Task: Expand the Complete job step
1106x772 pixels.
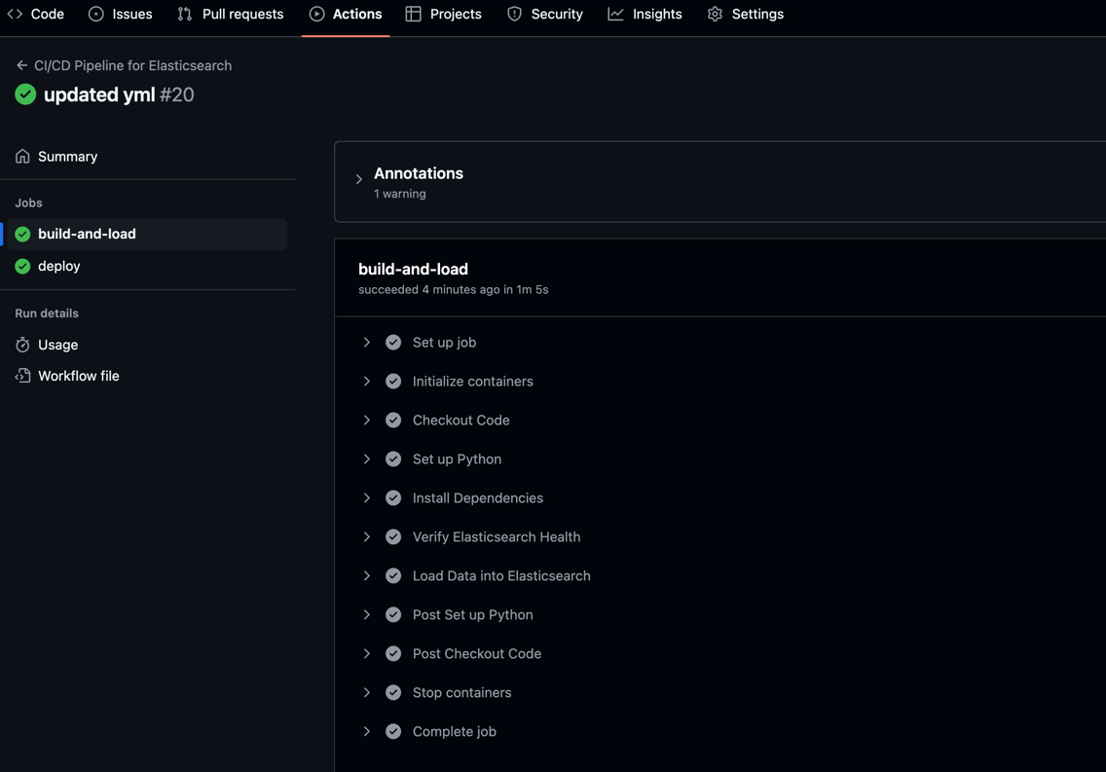Action: click(x=367, y=732)
